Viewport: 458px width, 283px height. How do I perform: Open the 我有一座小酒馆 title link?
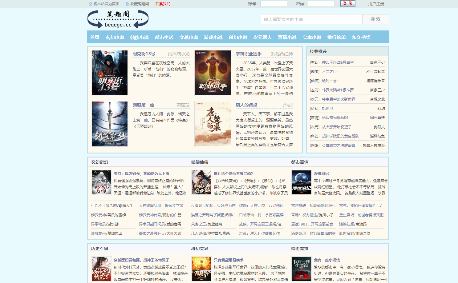pyautogui.click(x=327, y=260)
